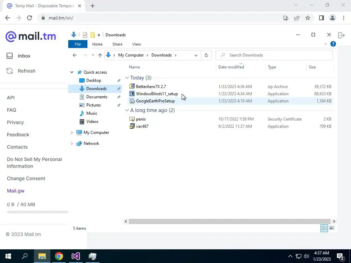
Task: Open the Share ribbon tab
Action: pyautogui.click(x=117, y=44)
